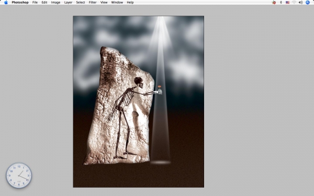The image size is (314, 196).
Task: Click the analog clock widget
Action: pyautogui.click(x=19, y=176)
